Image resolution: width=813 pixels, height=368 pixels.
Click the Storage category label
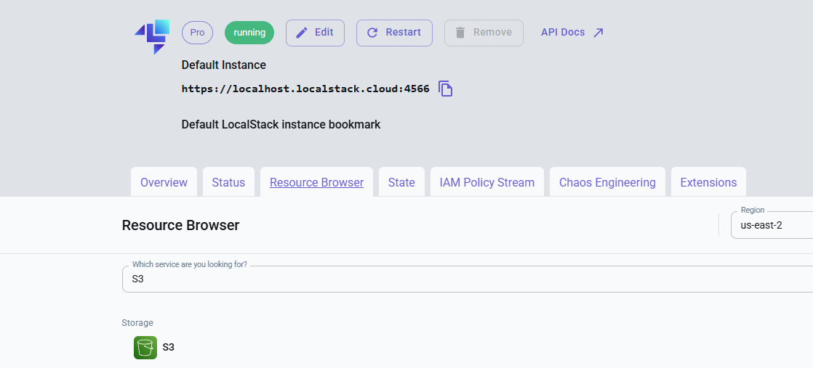click(137, 323)
